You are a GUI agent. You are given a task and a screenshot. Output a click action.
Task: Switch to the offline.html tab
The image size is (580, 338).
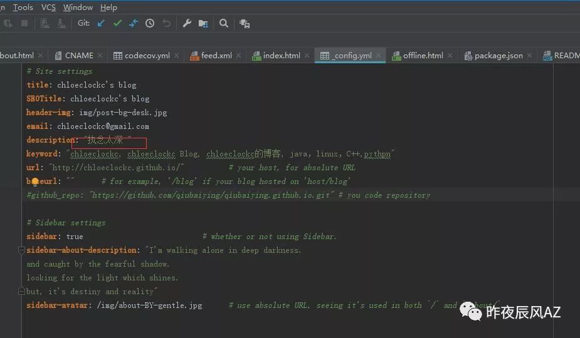[x=423, y=56]
